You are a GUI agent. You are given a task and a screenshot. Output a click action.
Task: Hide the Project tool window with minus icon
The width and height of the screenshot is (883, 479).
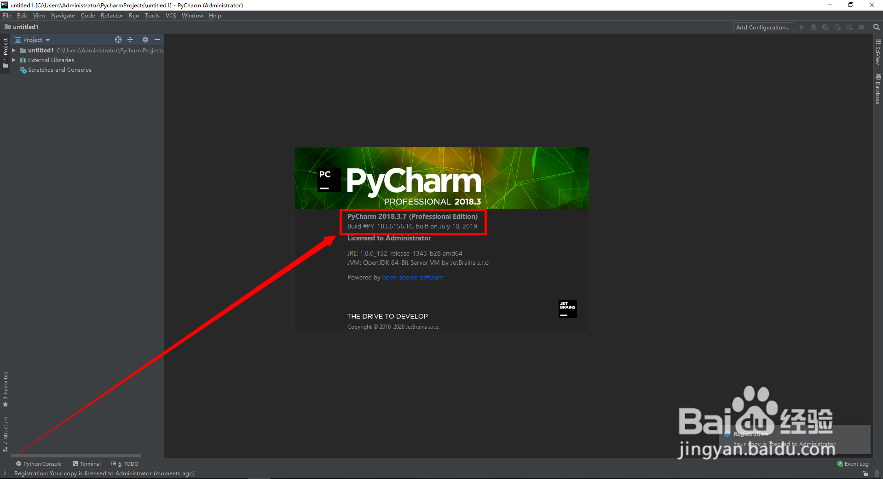tap(157, 40)
